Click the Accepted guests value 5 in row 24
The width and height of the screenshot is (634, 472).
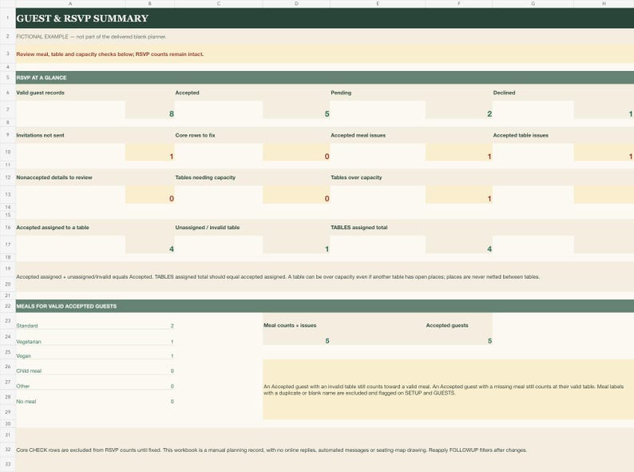point(489,341)
